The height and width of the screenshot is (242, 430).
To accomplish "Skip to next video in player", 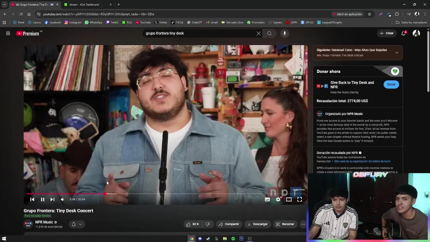I will pos(52,199).
